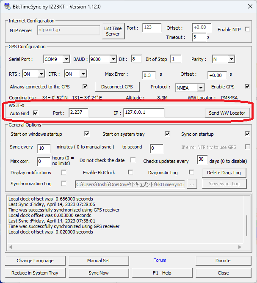Click the NTP Timeout input field
The height and width of the screenshot is (283, 257).
pyautogui.click(x=199, y=37)
